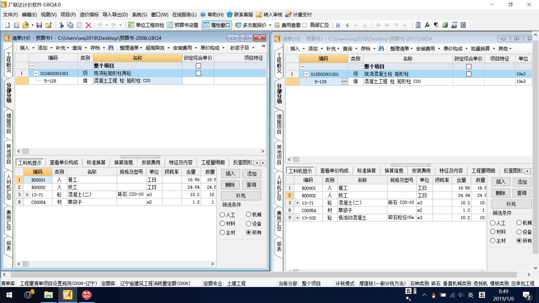Screen dimensions: 539x303
Task: Switch to 标准换算 tab in left window
Action: point(96,163)
